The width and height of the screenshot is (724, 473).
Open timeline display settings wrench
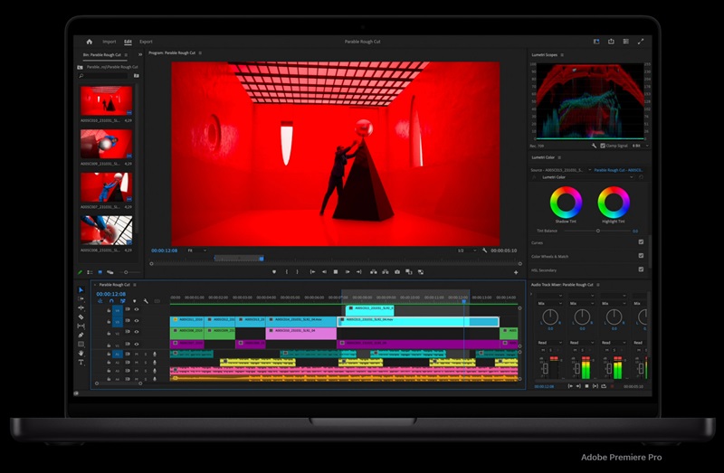(146, 301)
